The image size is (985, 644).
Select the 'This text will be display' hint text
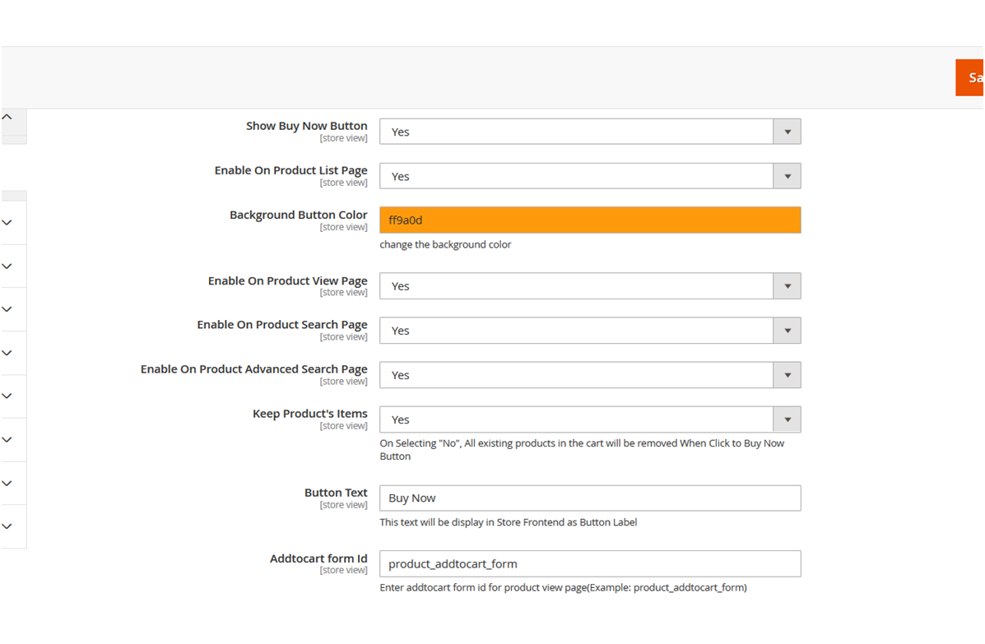click(509, 522)
